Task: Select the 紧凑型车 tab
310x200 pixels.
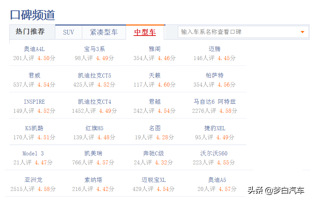Action: point(104,32)
